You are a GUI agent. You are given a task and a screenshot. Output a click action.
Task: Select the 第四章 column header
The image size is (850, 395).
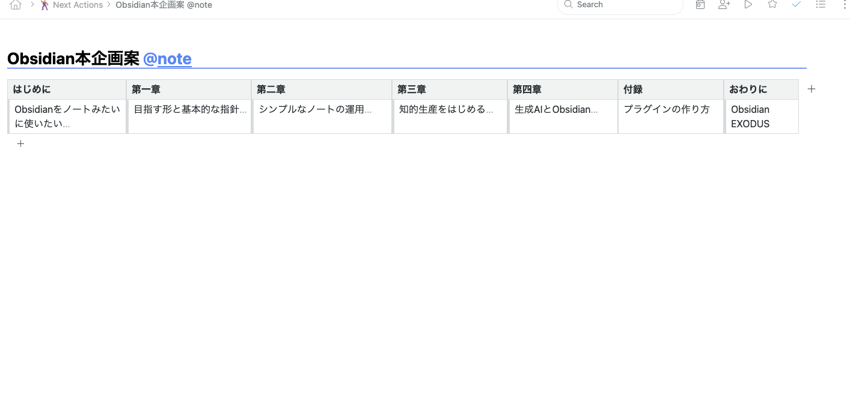tap(563, 89)
